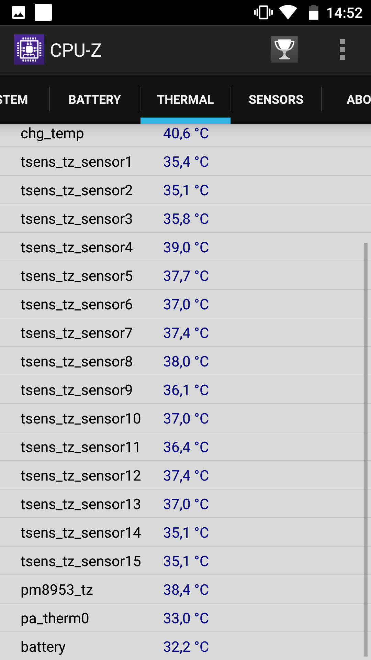Tap the Wi-Fi status icon
The width and height of the screenshot is (371, 660).
(x=288, y=12)
